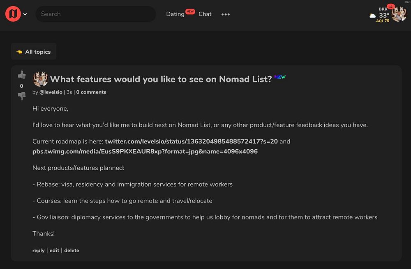Click the "Rebase: visa, residency" line
This screenshot has height=269, width=411.
(x=132, y=184)
